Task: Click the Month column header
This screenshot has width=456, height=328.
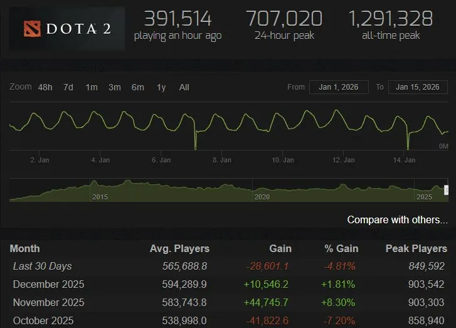Action: [x=24, y=248]
